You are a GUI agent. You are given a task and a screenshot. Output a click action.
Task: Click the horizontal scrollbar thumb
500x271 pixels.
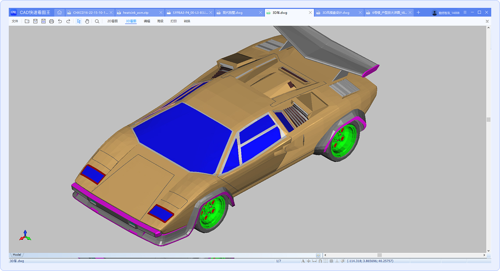[x=379, y=255]
